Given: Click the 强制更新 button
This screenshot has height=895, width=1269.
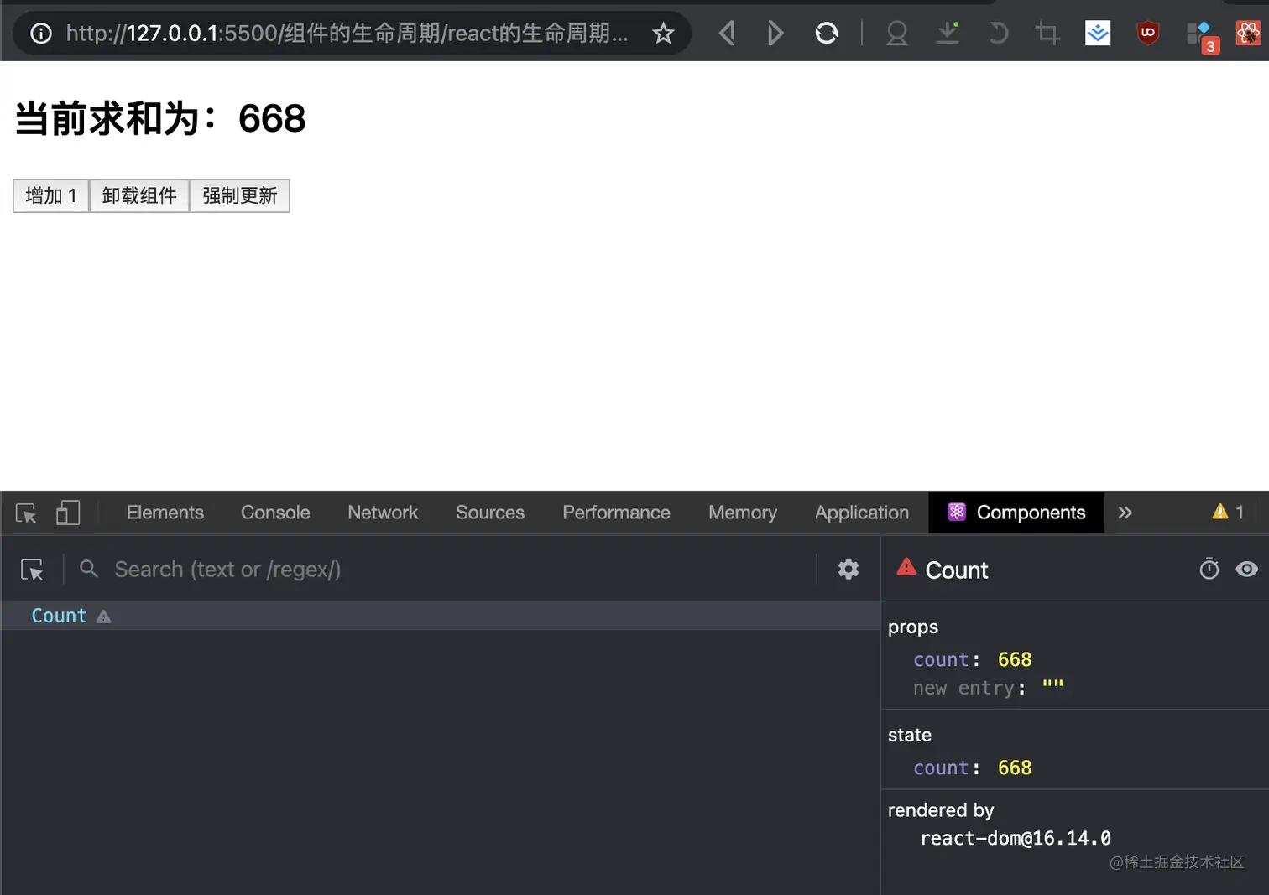Looking at the screenshot, I should point(240,195).
